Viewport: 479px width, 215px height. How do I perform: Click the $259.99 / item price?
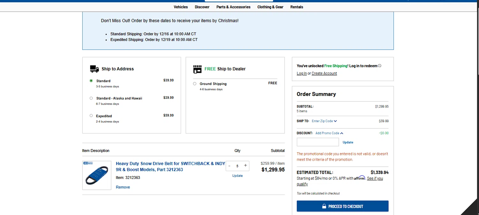pyautogui.click(x=273, y=163)
